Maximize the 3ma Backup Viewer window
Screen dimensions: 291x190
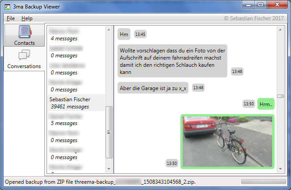tap(261, 5)
